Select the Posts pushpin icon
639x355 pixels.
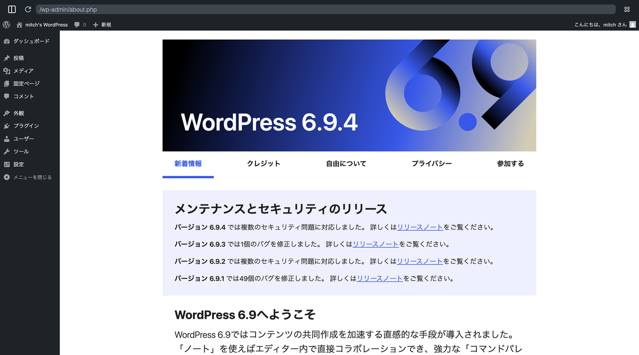pos(6,58)
